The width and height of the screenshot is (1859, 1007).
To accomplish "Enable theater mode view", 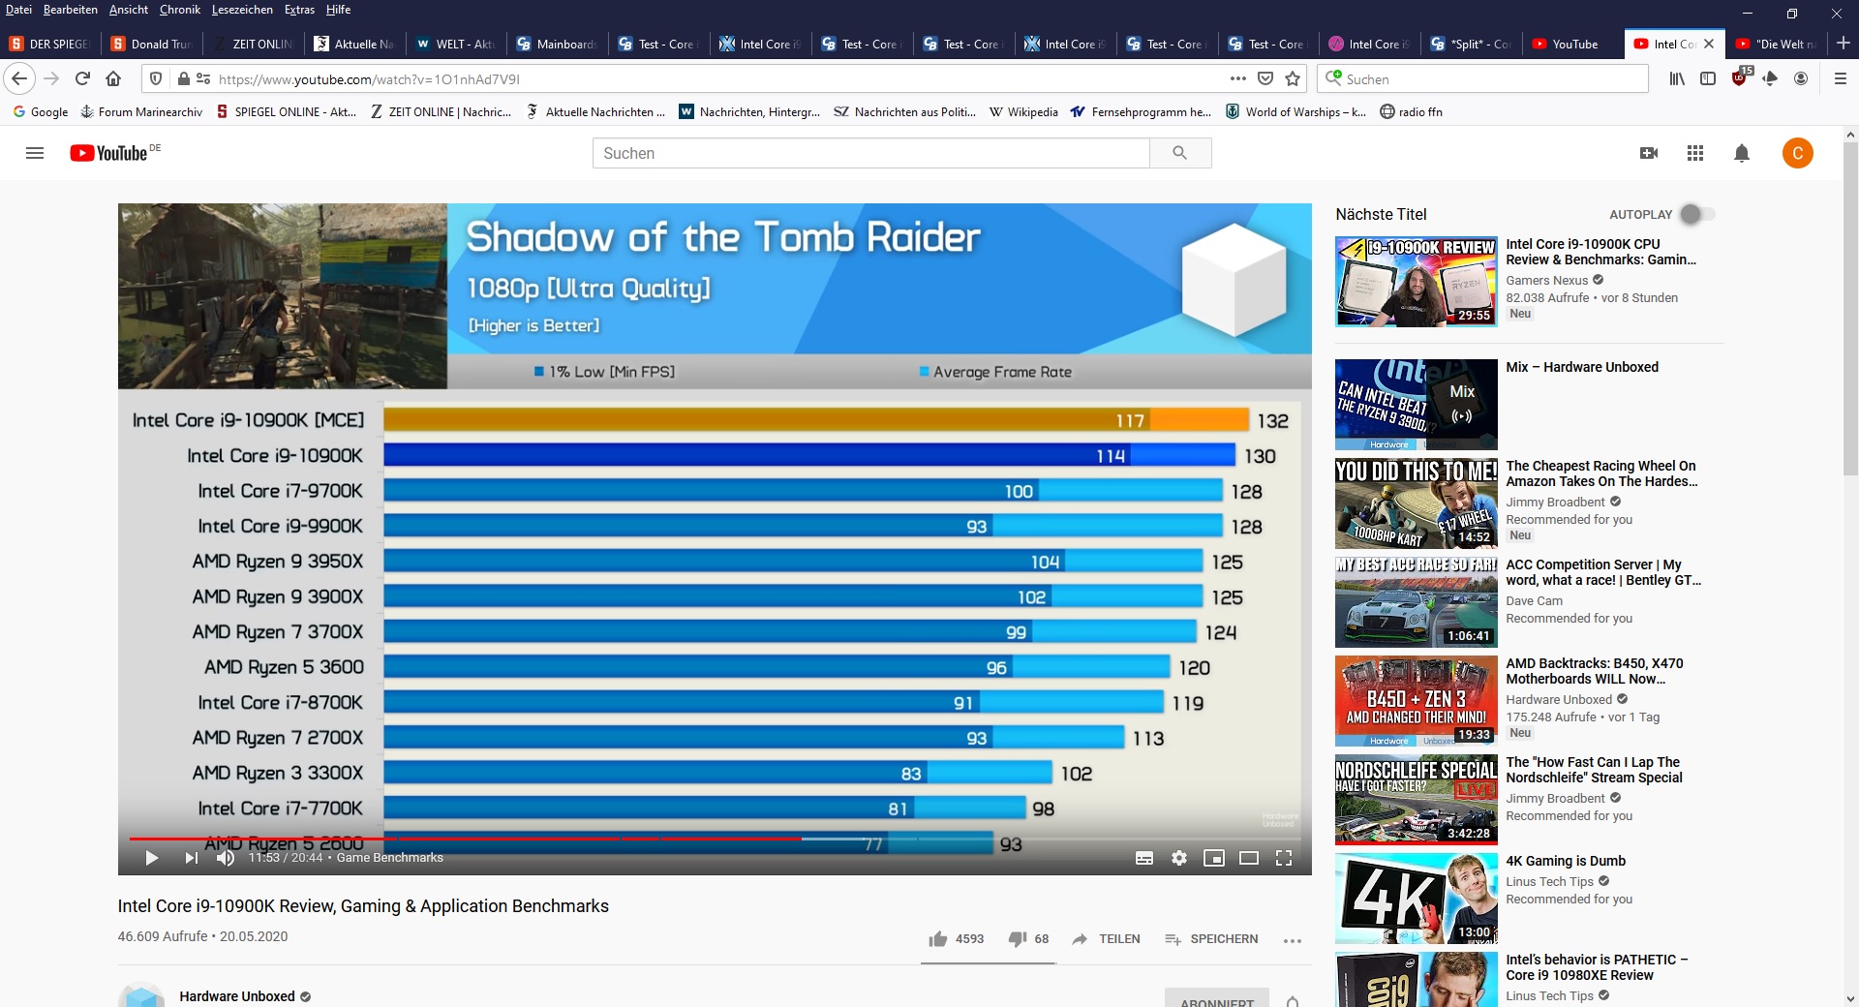I will (1249, 858).
